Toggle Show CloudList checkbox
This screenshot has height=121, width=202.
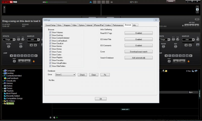(50, 43)
